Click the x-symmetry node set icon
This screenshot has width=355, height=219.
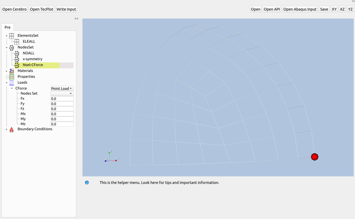point(17,59)
